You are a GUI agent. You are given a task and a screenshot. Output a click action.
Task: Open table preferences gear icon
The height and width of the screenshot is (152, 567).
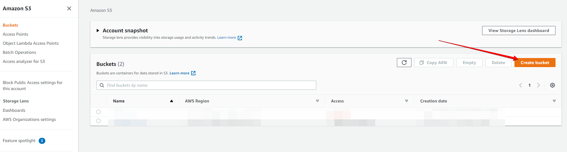pos(553,85)
